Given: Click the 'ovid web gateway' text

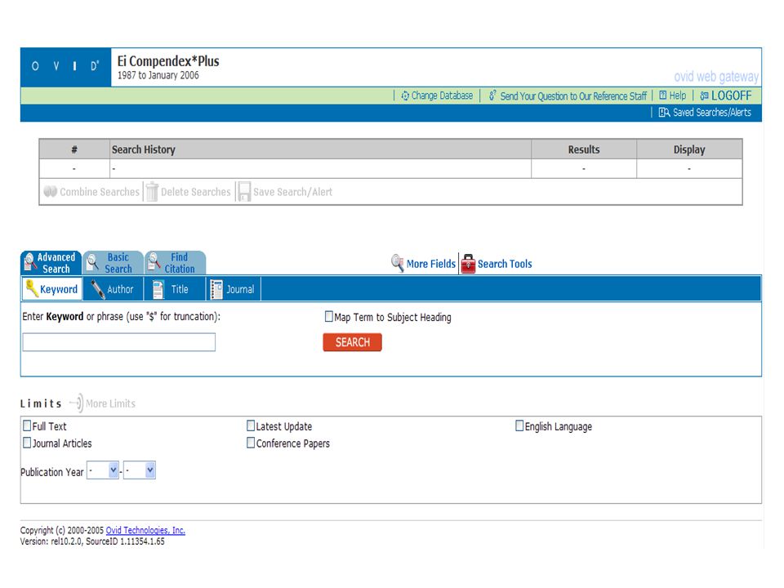Looking at the screenshot, I should (x=716, y=77).
